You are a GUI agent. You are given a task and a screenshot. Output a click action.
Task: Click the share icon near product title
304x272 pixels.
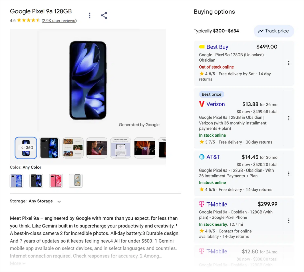tap(104, 15)
